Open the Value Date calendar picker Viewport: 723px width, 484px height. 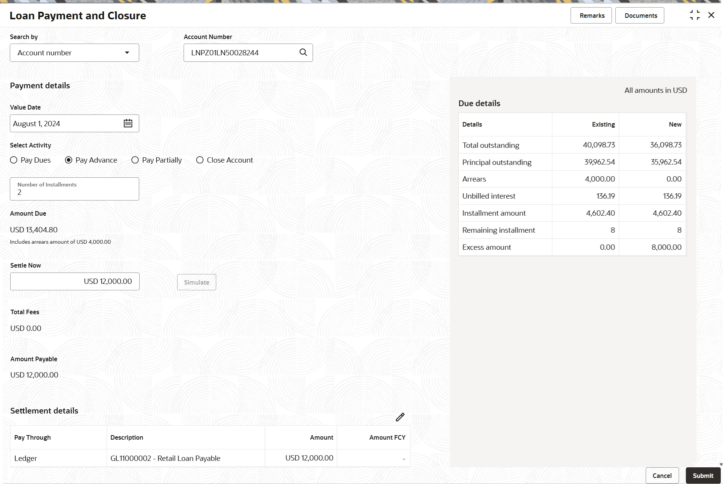pyautogui.click(x=128, y=123)
